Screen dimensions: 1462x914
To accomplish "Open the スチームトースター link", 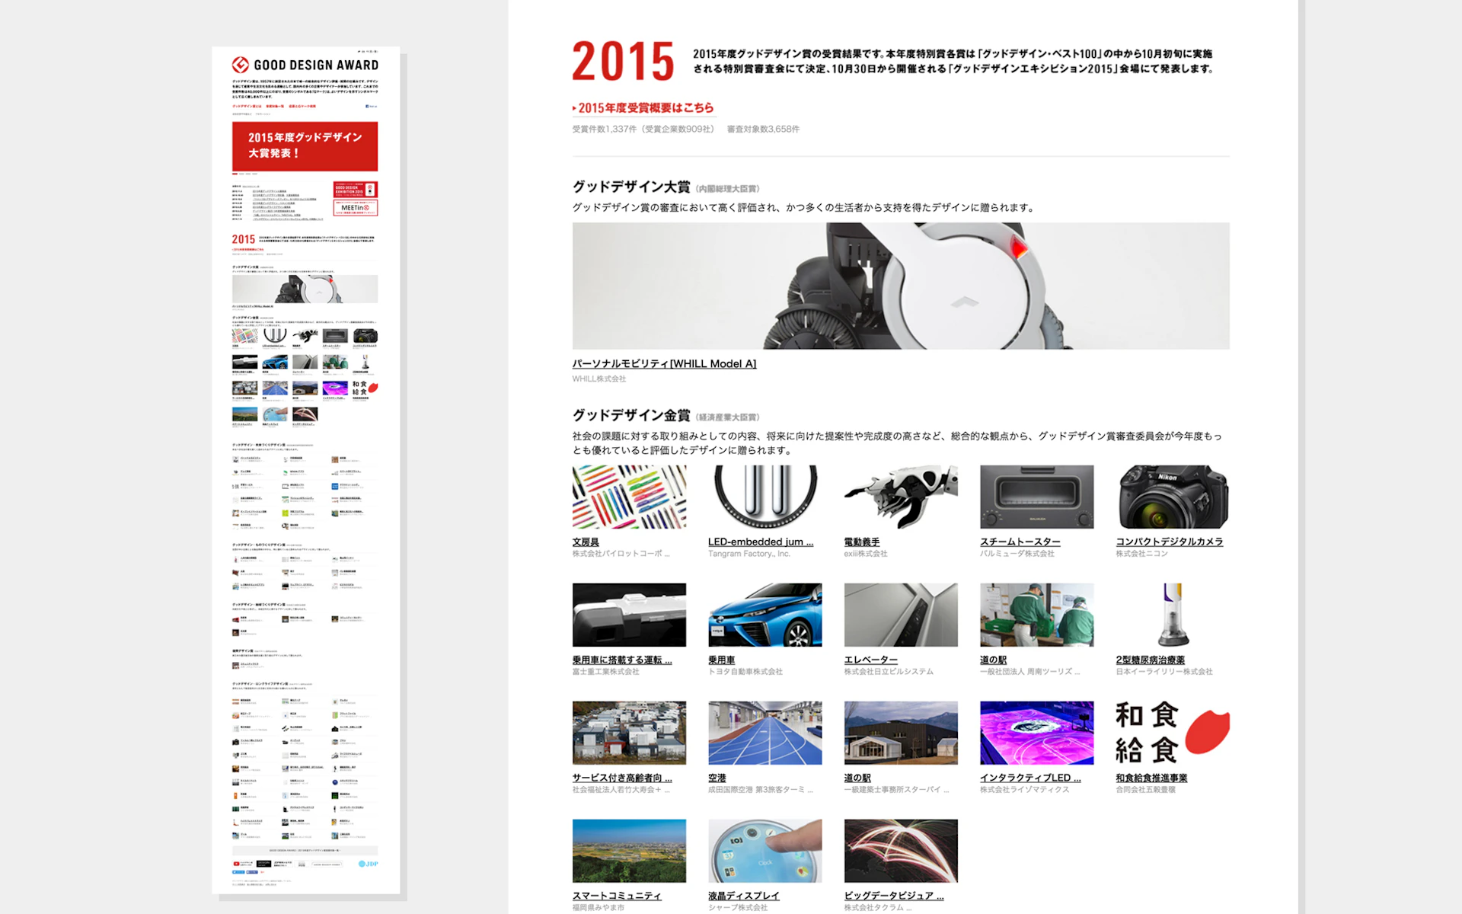I will tap(1020, 542).
